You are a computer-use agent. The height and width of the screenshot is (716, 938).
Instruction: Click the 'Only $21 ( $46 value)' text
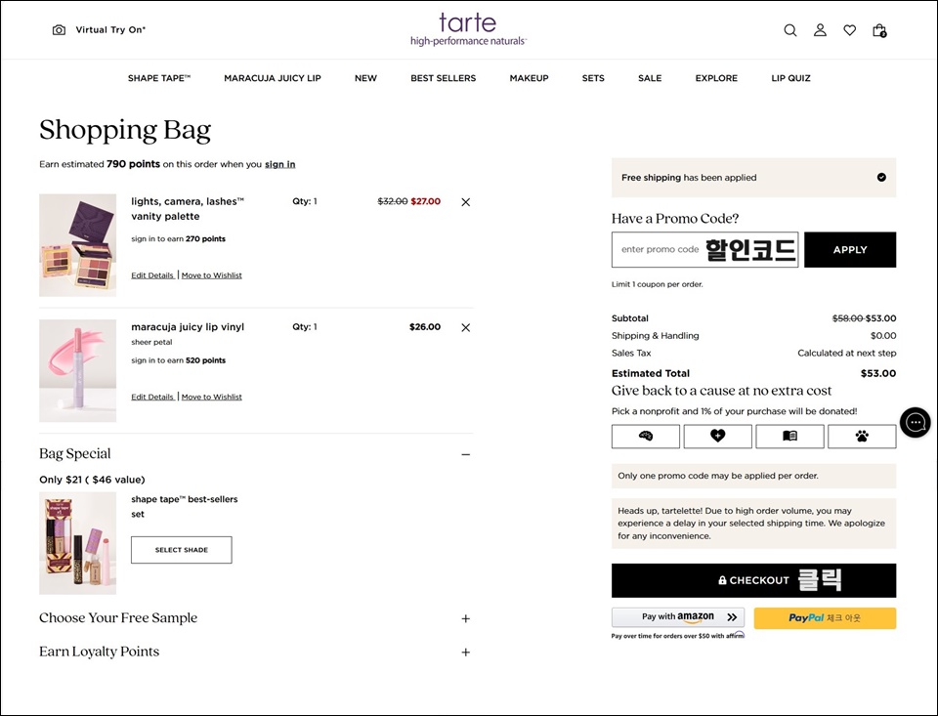coord(92,480)
